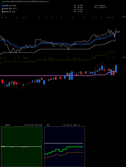Click the blue DOW ST legend swatch
Screen dimensions: 126x167
tap(3, 6)
